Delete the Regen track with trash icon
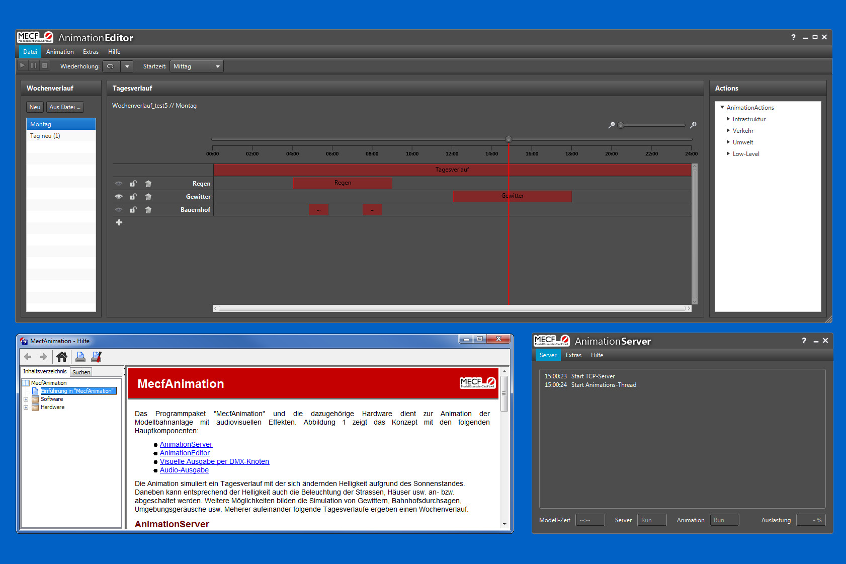Viewport: 846px width, 564px height. click(x=148, y=184)
